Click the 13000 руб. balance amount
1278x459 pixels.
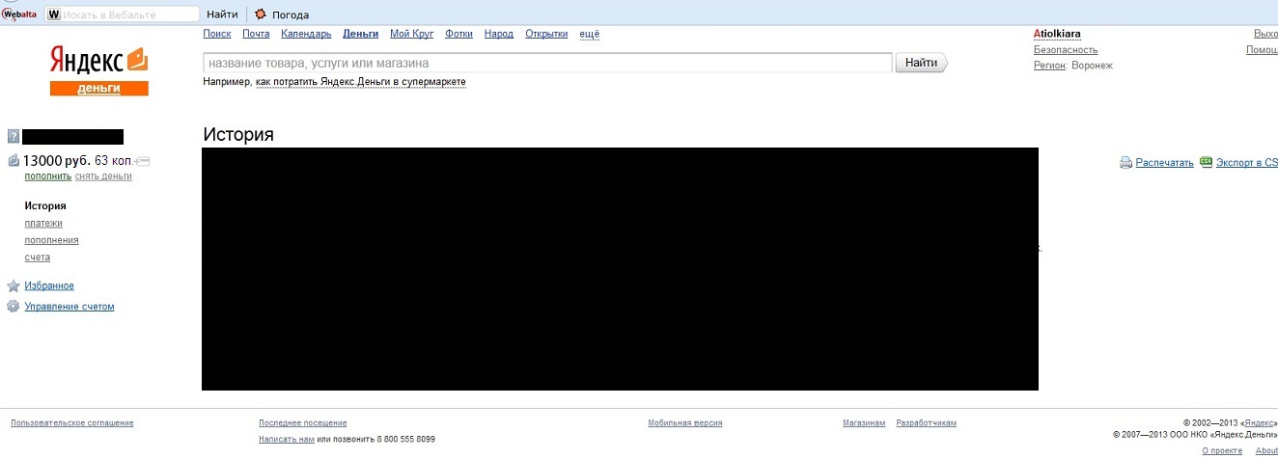tap(57, 161)
